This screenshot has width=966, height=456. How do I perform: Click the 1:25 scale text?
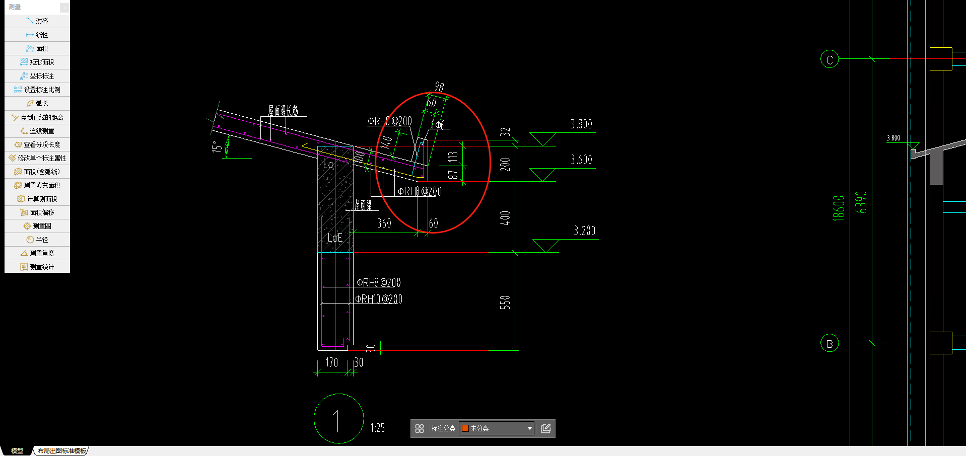377,428
